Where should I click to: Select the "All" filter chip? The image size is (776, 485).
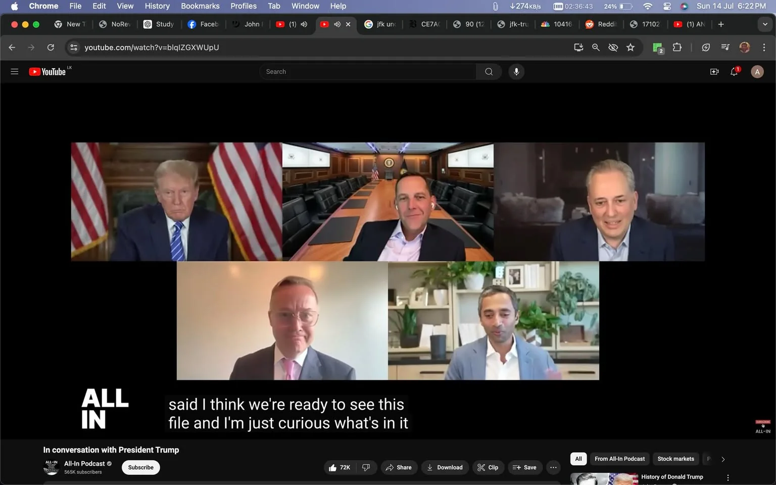578,459
